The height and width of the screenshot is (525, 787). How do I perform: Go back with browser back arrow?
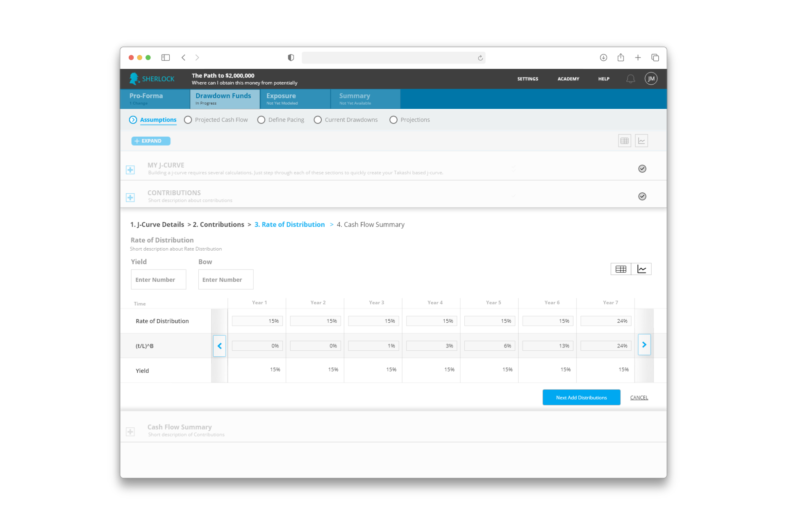(184, 57)
